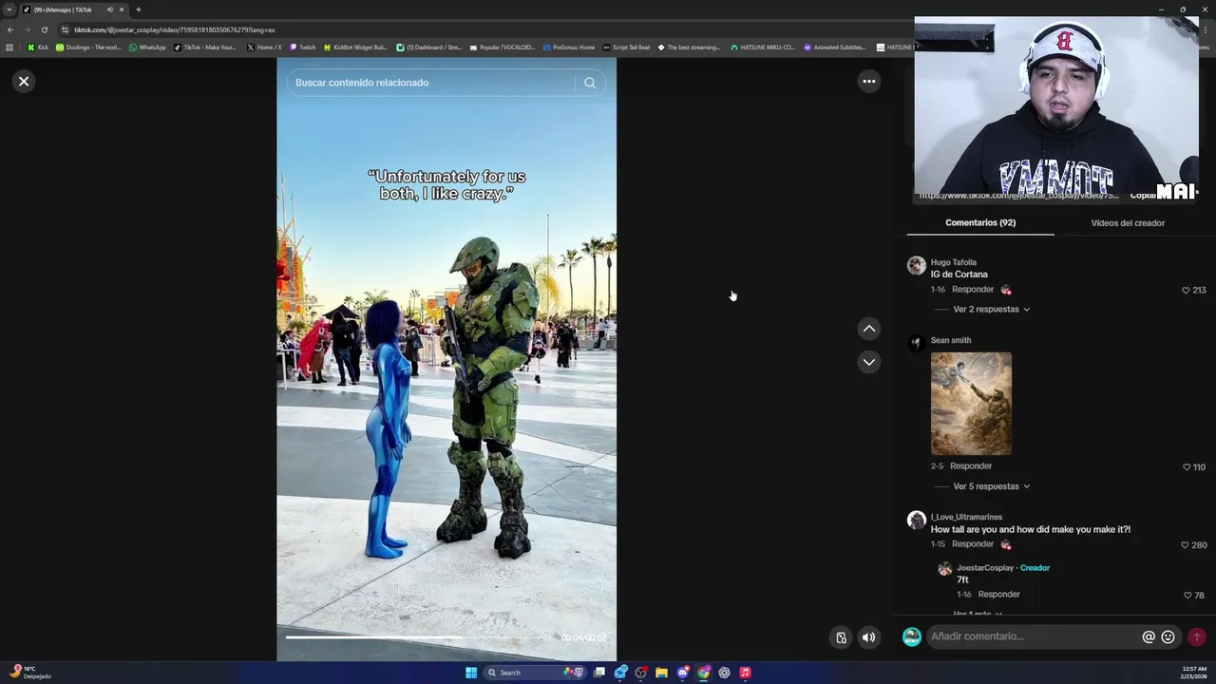
Task: Reply to Hugo Tafolla's comment
Action: [972, 290]
